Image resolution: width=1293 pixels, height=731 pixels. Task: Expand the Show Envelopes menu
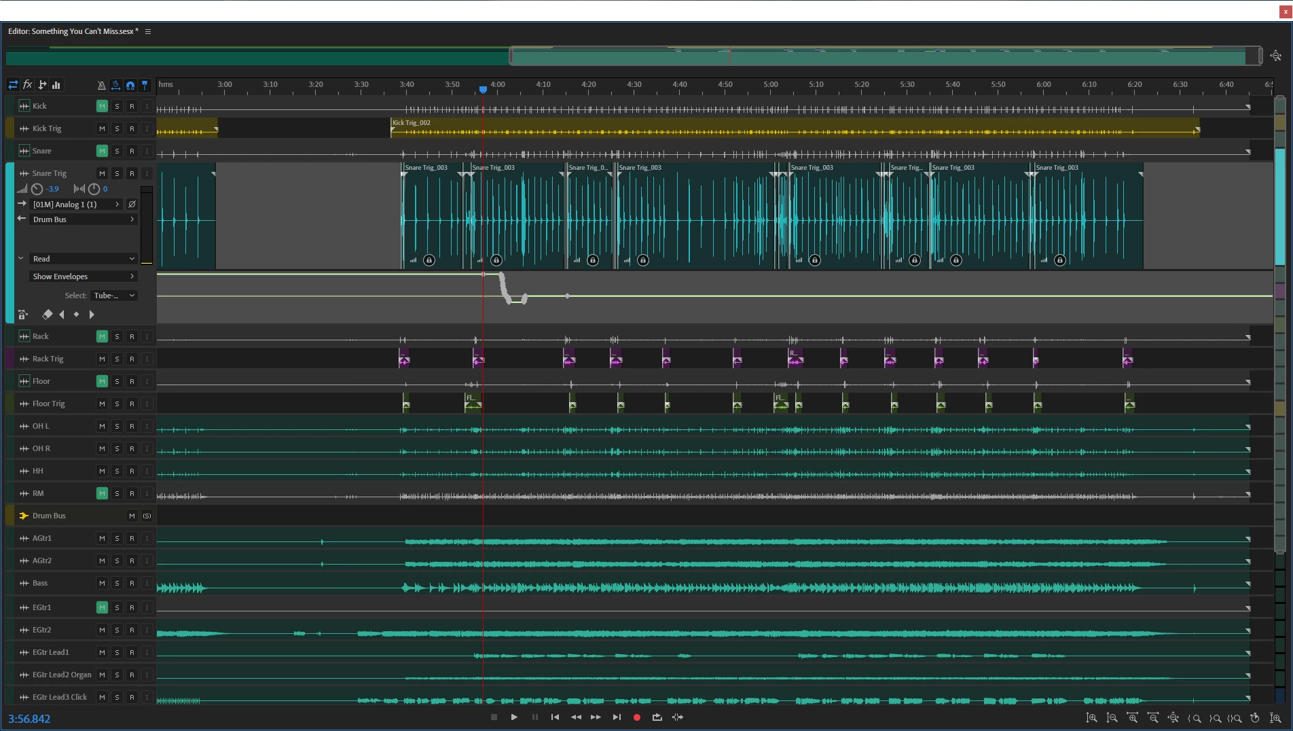coord(84,277)
